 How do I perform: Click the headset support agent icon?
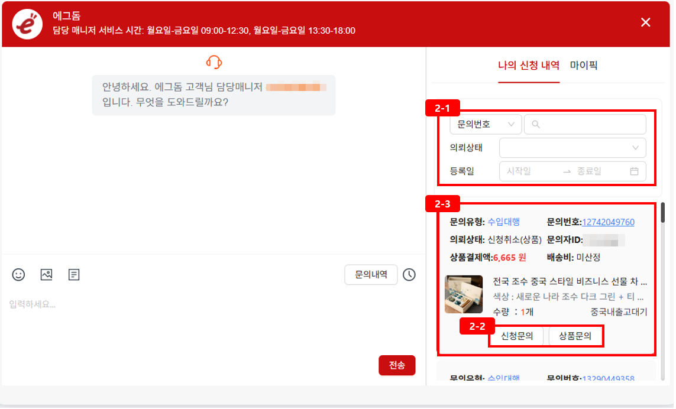point(214,62)
